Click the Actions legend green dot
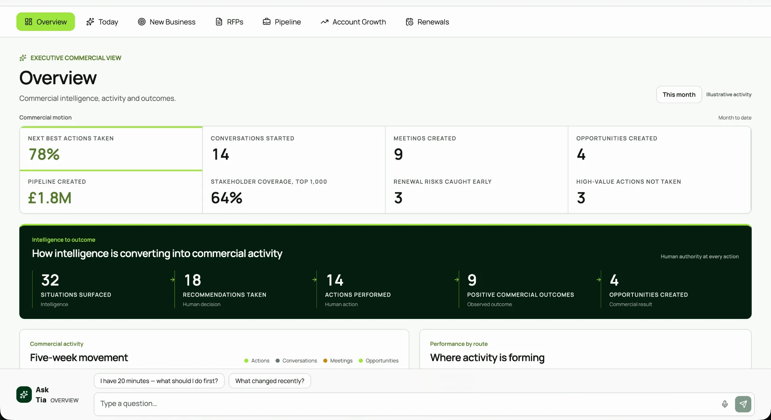The image size is (771, 420). click(246, 361)
